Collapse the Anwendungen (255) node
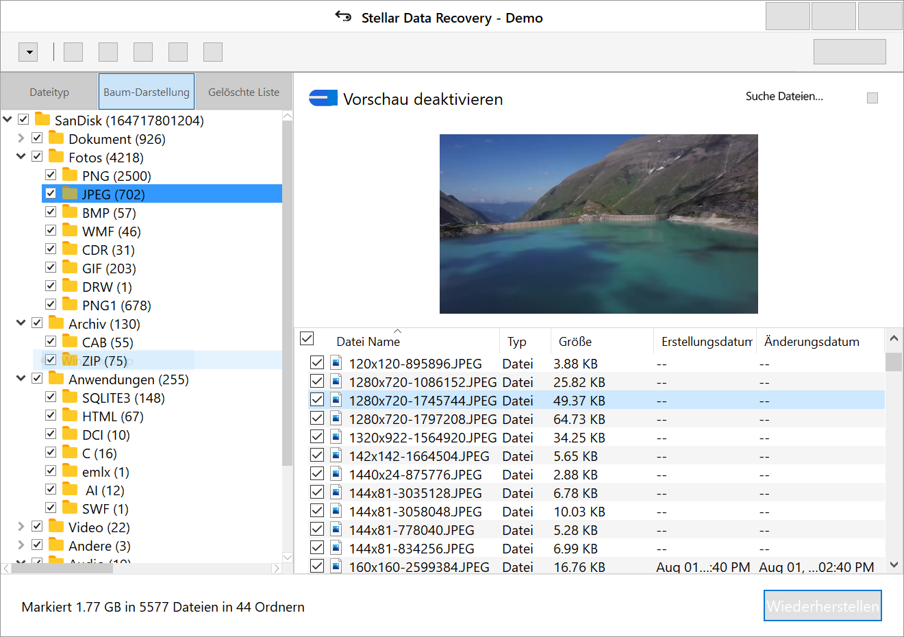Image resolution: width=904 pixels, height=637 pixels. 21,378
